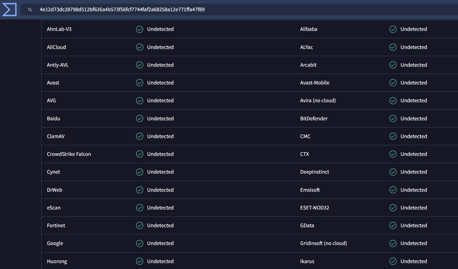Click the Google row checkmark icon

click(x=140, y=243)
